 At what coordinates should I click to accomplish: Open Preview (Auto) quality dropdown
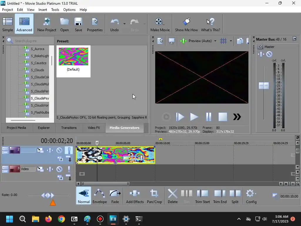pyautogui.click(x=215, y=41)
